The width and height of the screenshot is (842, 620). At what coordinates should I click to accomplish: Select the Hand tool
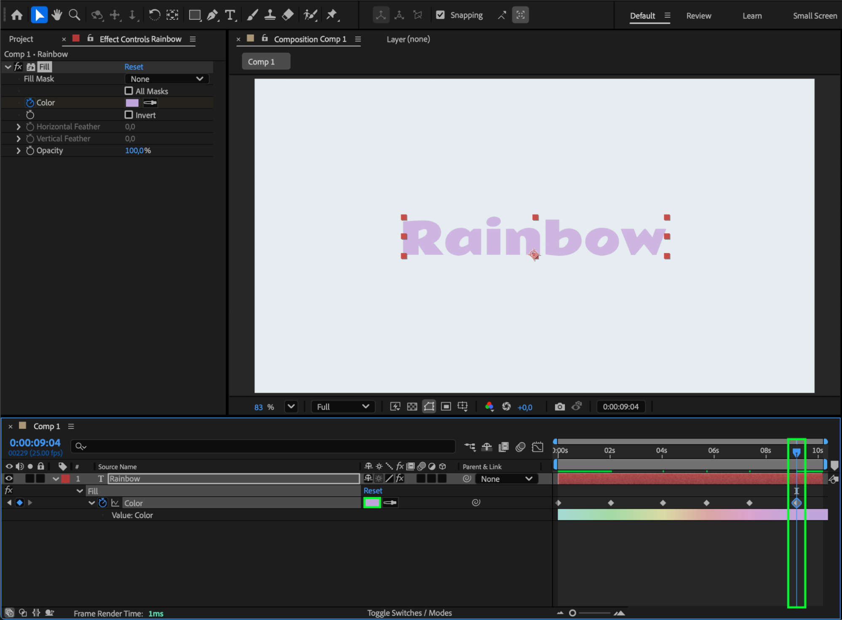click(x=56, y=15)
